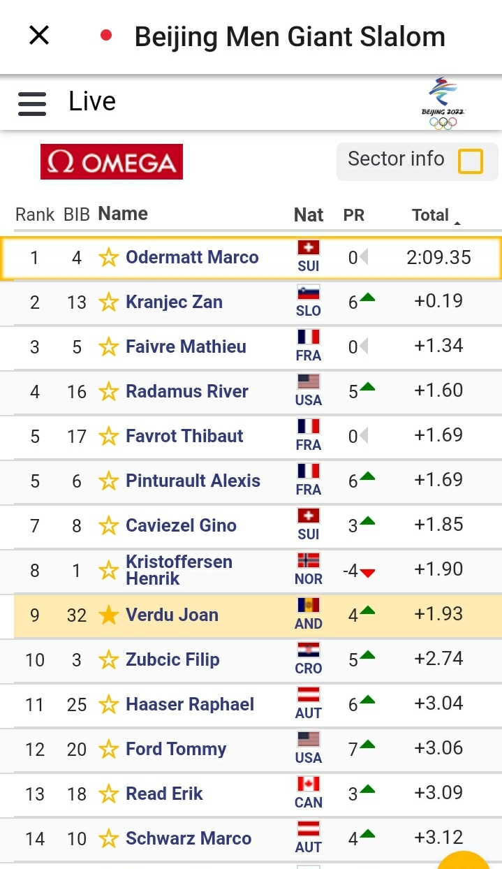Tap the Beijing 2022 Olympic logo
The height and width of the screenshot is (869, 502).
(443, 104)
